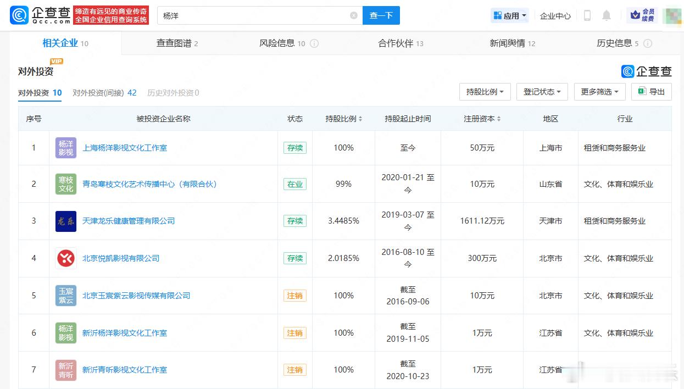Click the Qcc.com logo in header
This screenshot has width=684, height=389.
pos(41,15)
